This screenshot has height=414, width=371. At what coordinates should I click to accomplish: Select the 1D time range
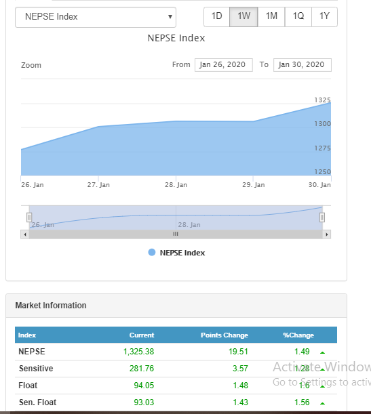(216, 17)
